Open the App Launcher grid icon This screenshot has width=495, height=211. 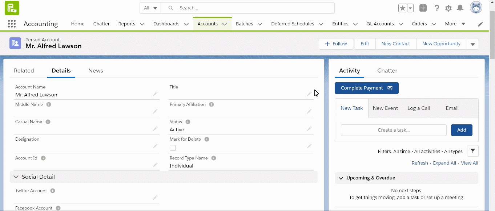point(12,24)
